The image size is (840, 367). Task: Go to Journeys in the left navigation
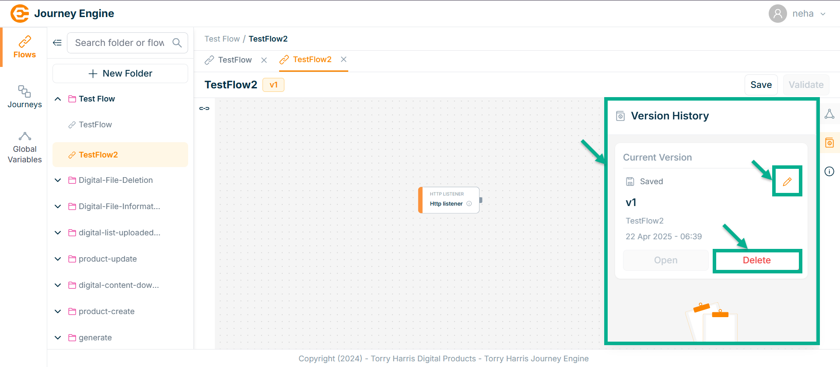[24, 97]
